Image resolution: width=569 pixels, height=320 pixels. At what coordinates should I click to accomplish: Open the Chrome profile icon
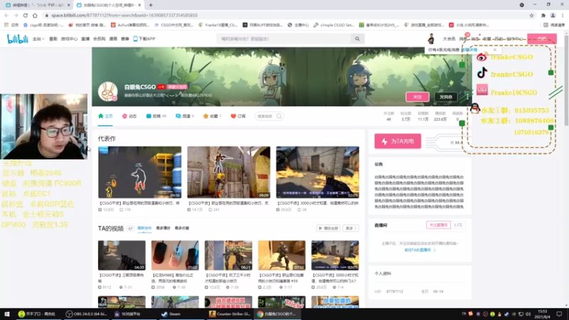click(x=553, y=15)
